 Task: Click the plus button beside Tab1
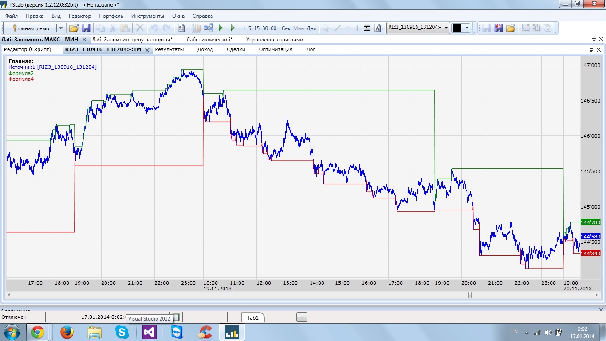(x=302, y=317)
